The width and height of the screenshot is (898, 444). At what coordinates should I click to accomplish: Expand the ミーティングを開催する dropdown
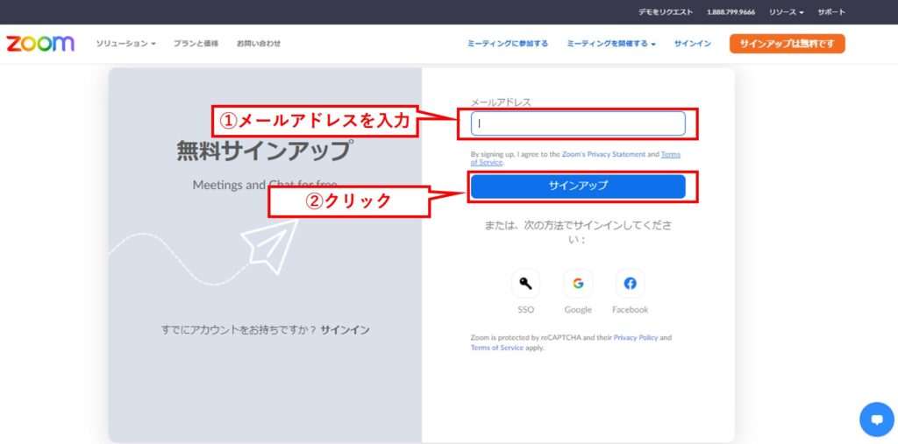tap(611, 44)
